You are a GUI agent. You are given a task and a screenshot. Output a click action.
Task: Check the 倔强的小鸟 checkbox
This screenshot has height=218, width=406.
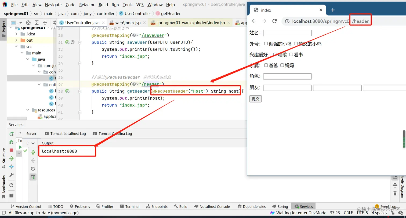(x=266, y=43)
